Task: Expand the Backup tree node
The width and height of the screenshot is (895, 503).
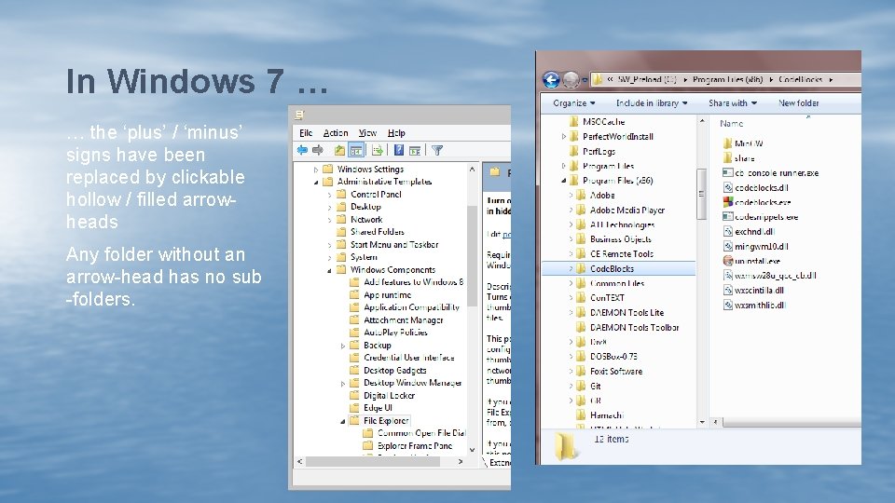Action: [x=343, y=346]
